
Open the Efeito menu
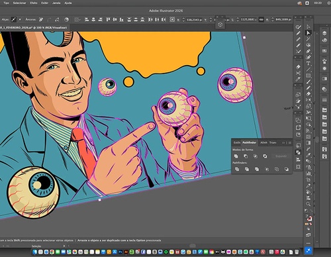(34, 3)
